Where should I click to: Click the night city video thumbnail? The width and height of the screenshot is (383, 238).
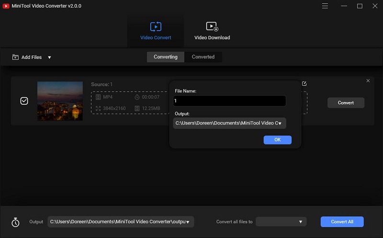pos(60,101)
